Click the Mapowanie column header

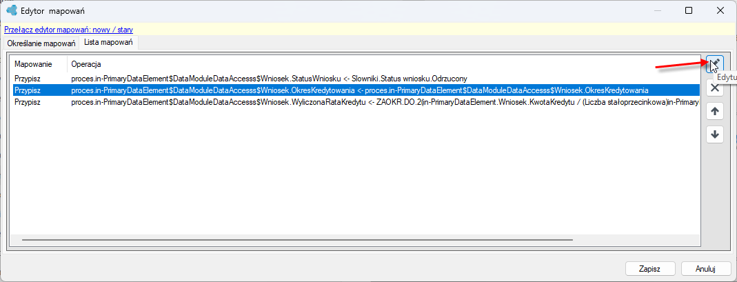(33, 63)
